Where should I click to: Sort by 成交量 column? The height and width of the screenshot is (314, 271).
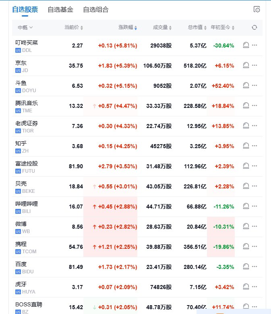pyautogui.click(x=162, y=27)
